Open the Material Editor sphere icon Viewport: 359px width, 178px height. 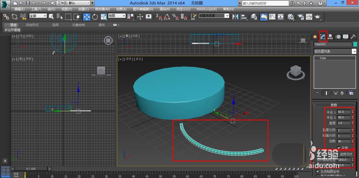pos(291,17)
